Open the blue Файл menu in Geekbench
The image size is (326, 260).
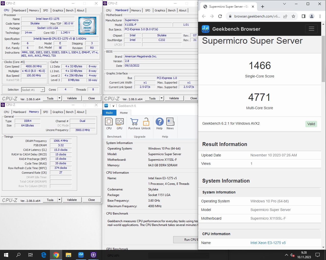pyautogui.click(x=109, y=113)
